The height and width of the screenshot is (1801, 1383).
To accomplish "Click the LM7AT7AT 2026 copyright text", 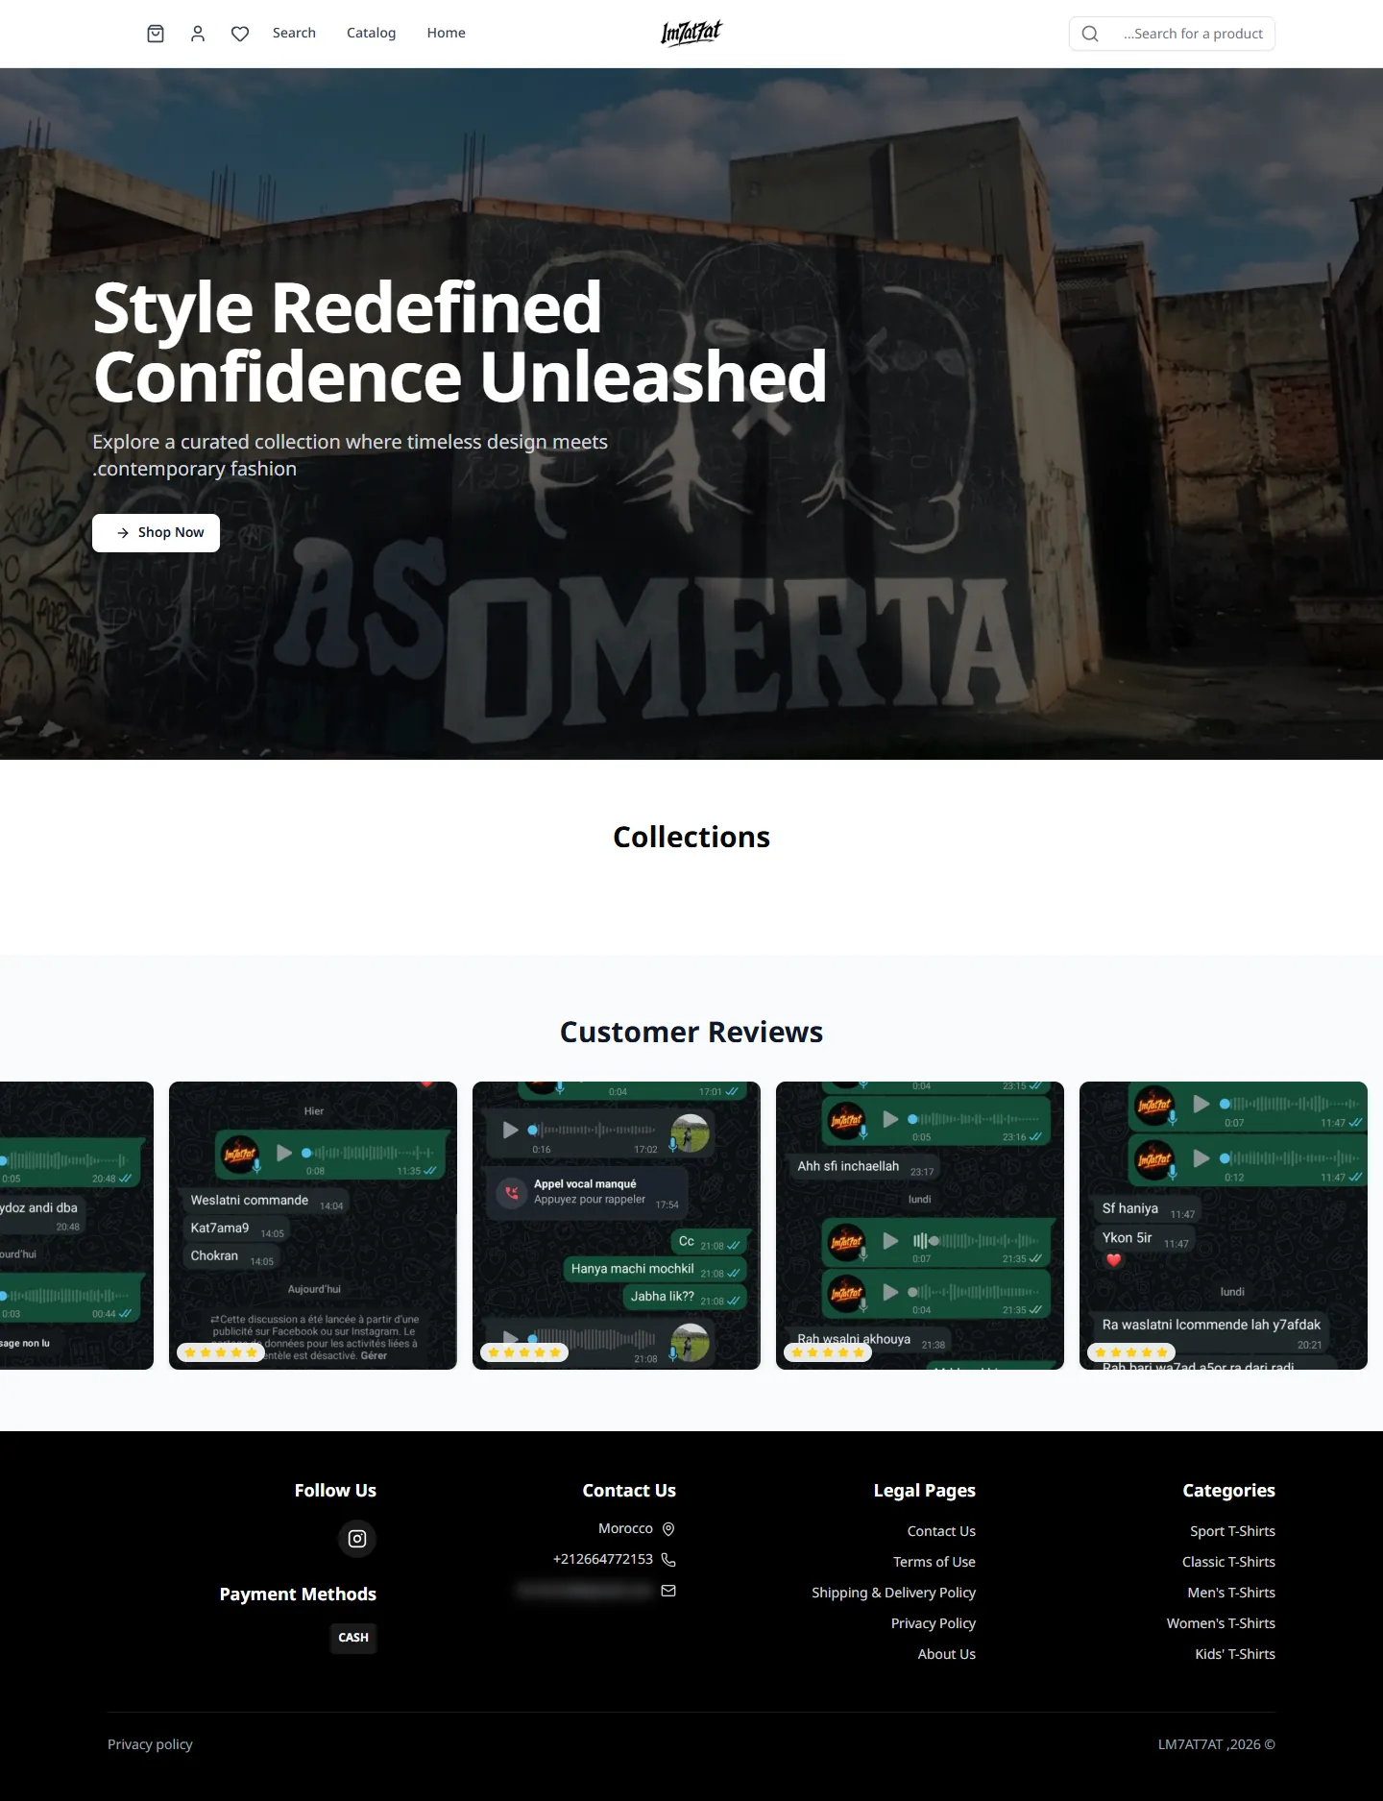I will [1217, 1744].
